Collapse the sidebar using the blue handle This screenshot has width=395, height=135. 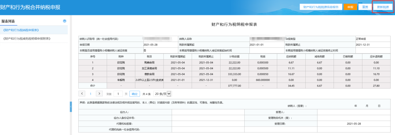pyautogui.click(x=71, y=107)
